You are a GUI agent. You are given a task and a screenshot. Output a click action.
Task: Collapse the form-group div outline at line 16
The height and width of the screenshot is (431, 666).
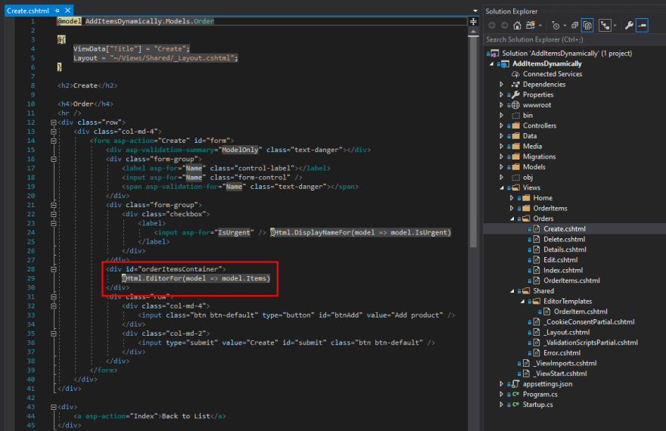coord(54,159)
